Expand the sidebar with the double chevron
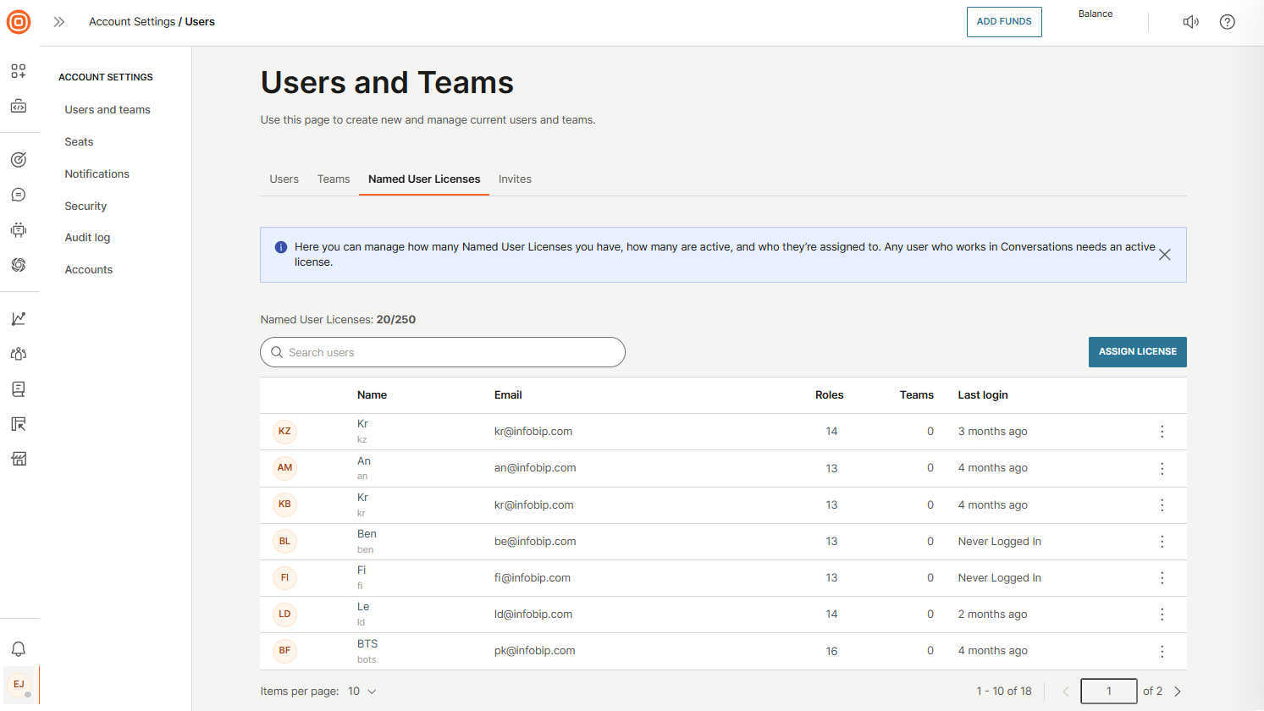The image size is (1264, 711). (58, 22)
